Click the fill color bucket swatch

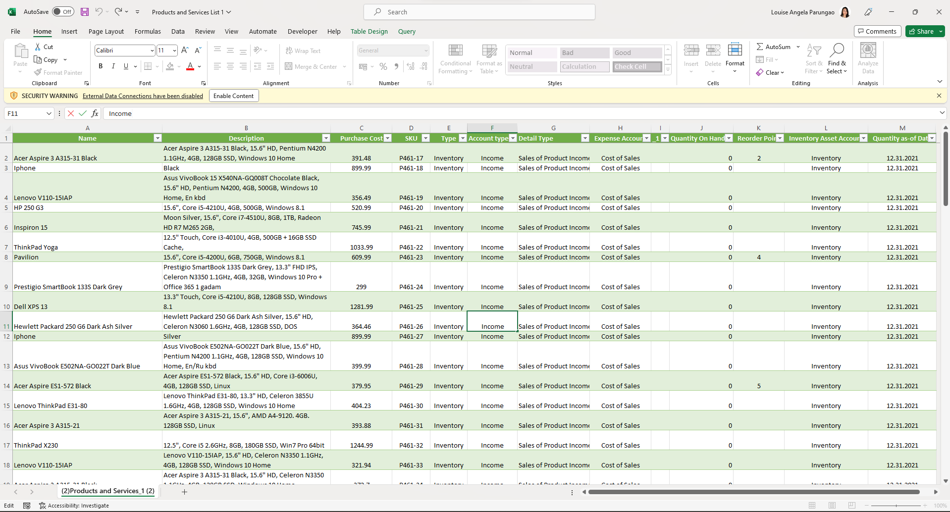(x=170, y=66)
